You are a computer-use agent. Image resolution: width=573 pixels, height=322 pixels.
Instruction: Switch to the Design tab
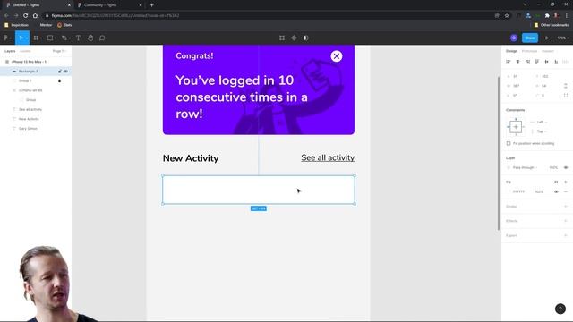click(x=511, y=51)
